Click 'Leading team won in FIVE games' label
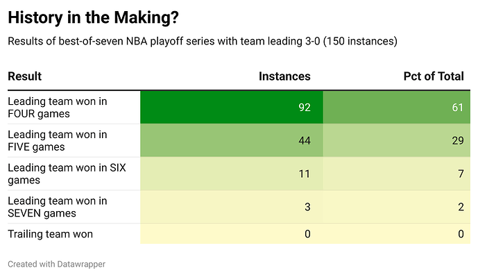Screen dimensions: 478x277 click(x=58, y=141)
